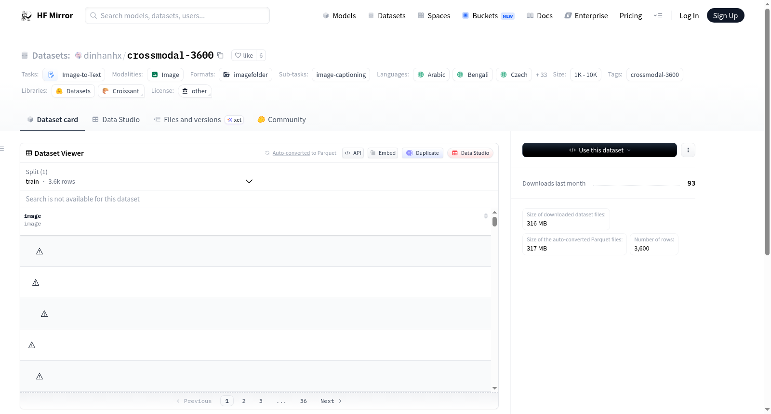Viewport: 771px width, 414px height.
Task: Open Enterprise in the top navigation
Action: 586,15
